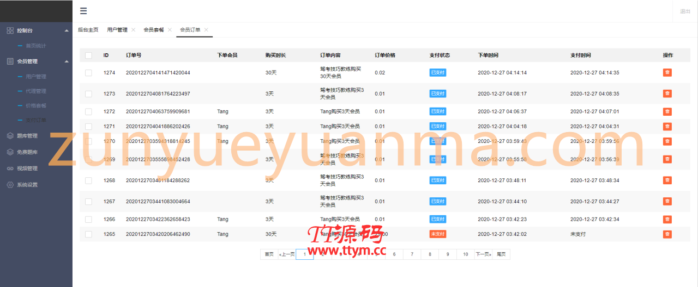Click the 免费题库 layers icon
Image resolution: width=698 pixels, height=287 pixels.
coord(10,152)
